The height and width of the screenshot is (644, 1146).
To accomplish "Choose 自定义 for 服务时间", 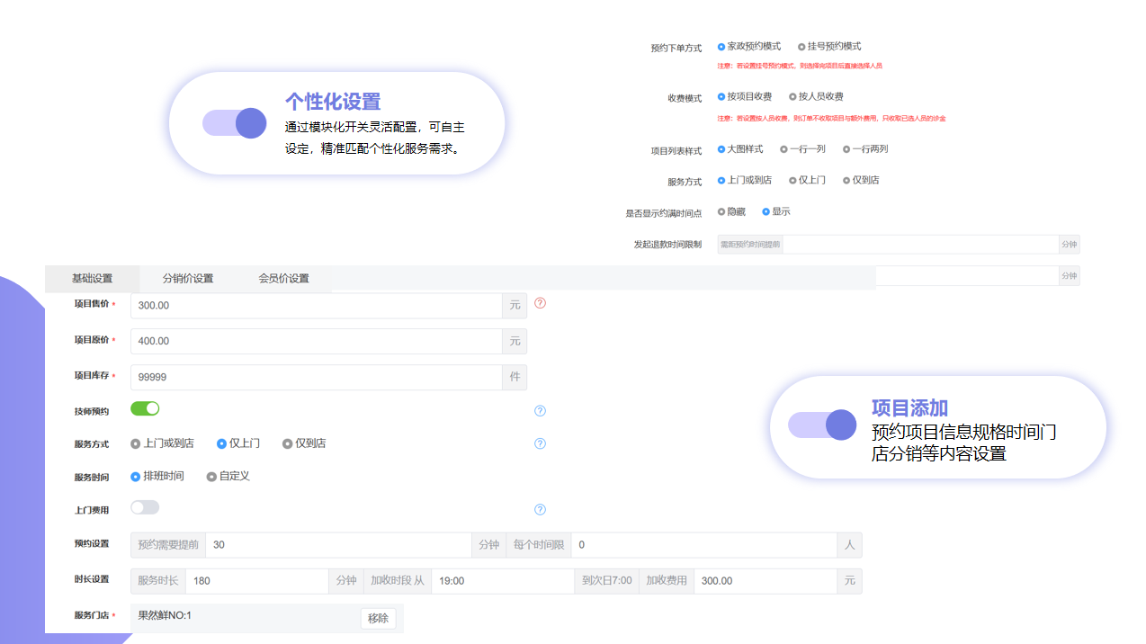I will (211, 477).
